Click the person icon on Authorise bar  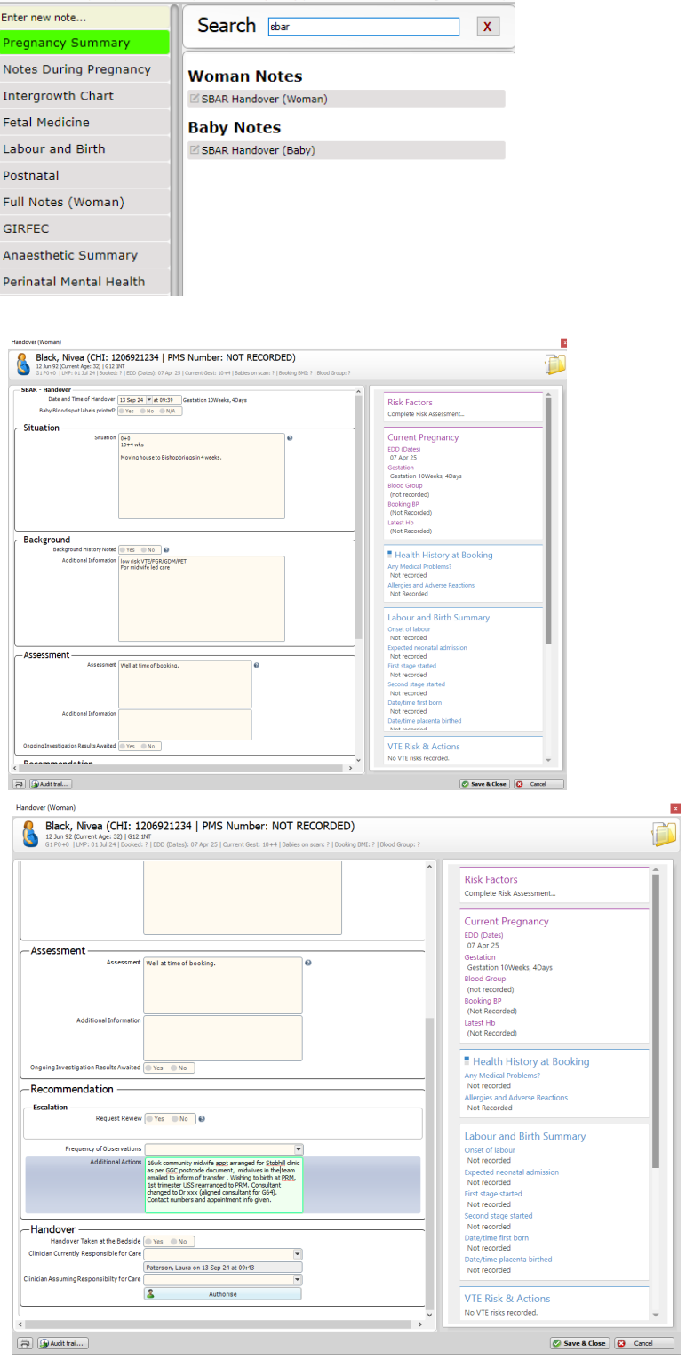pyautogui.click(x=150, y=1294)
